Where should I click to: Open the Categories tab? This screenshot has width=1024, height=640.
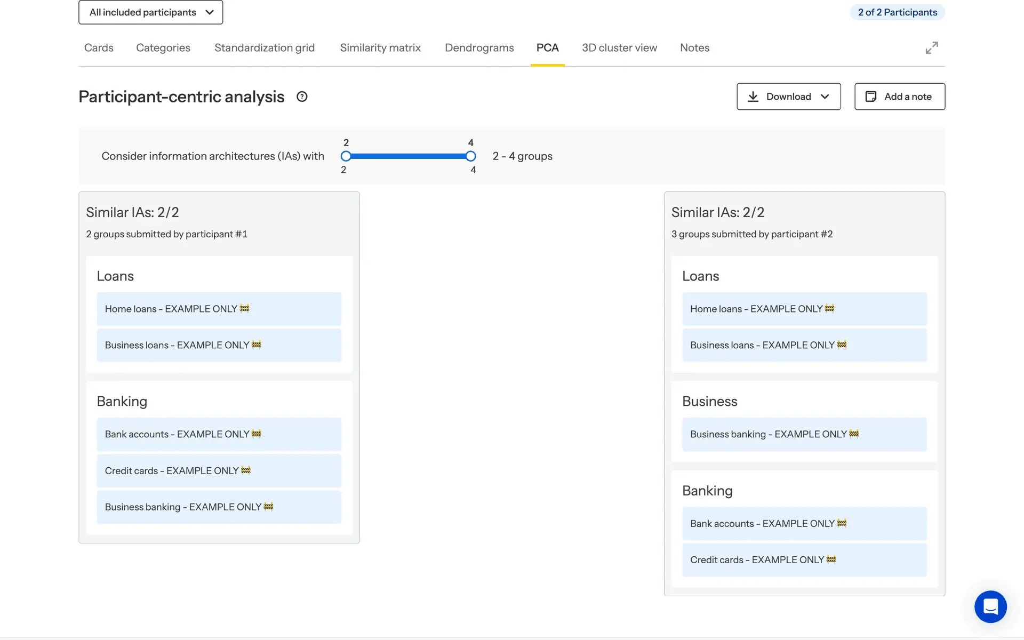(x=163, y=48)
